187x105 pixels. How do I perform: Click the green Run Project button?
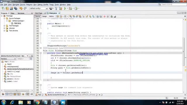65,8
